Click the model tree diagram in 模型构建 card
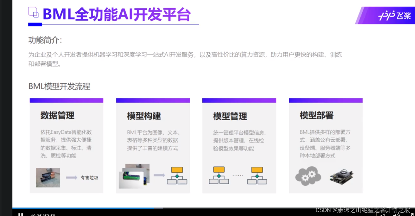Image resolution: width=415 pixels, height=216 pixels. pyautogui.click(x=177, y=175)
